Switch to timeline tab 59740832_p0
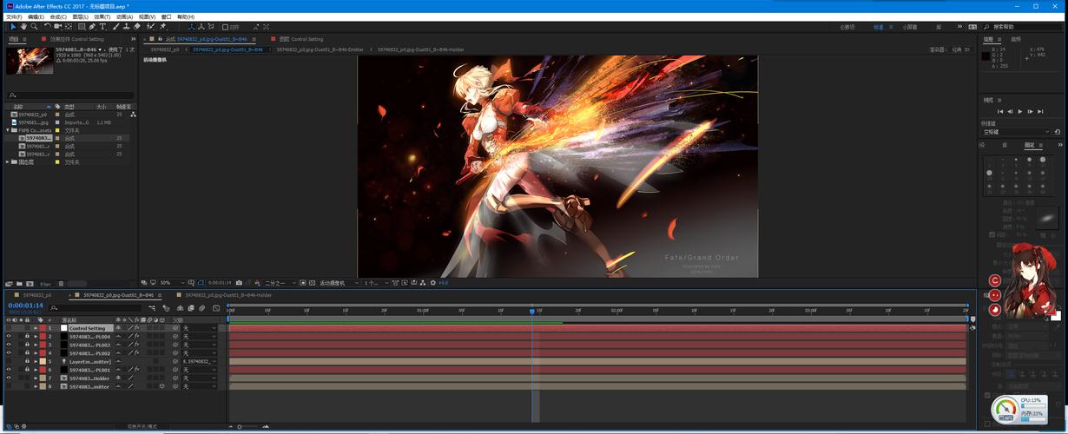Image resolution: width=1068 pixels, height=434 pixels. tap(36, 295)
